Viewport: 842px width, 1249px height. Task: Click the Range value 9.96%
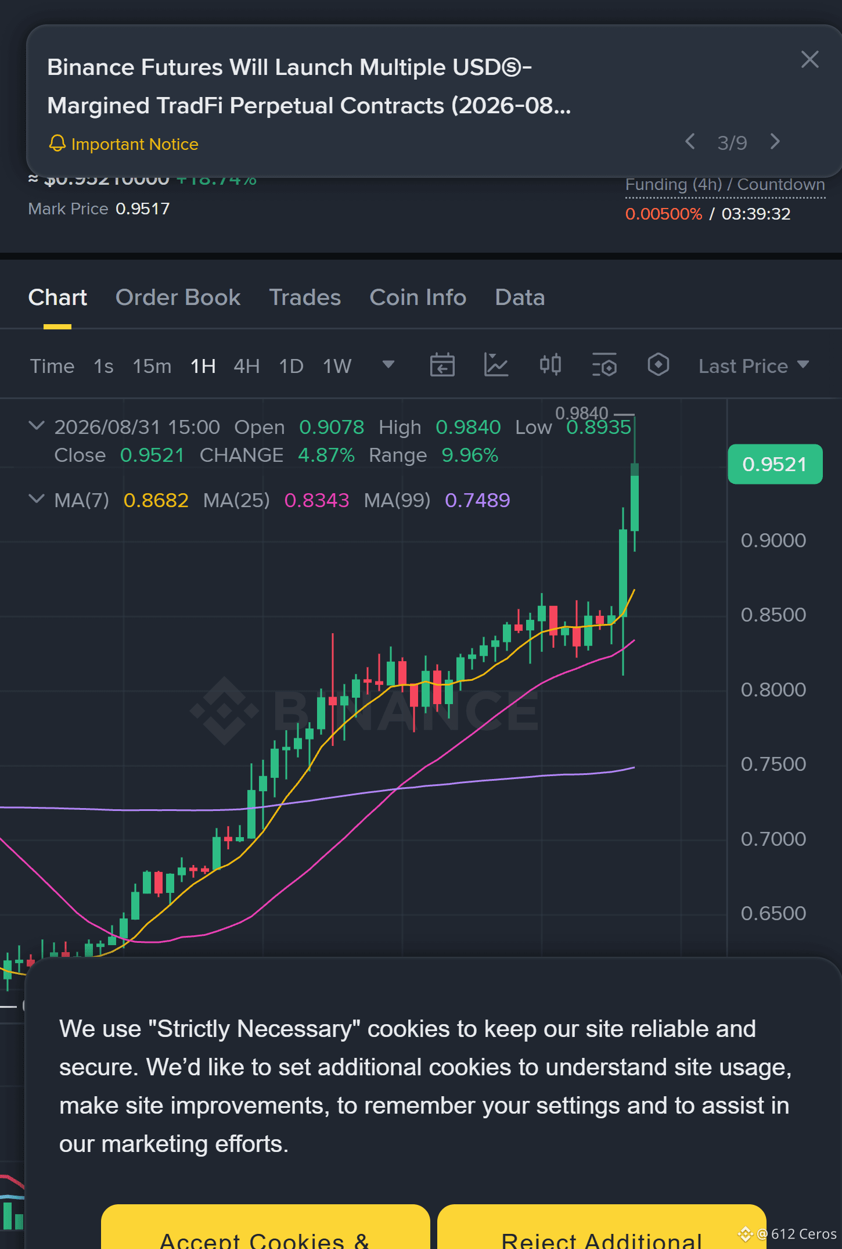tap(470, 455)
